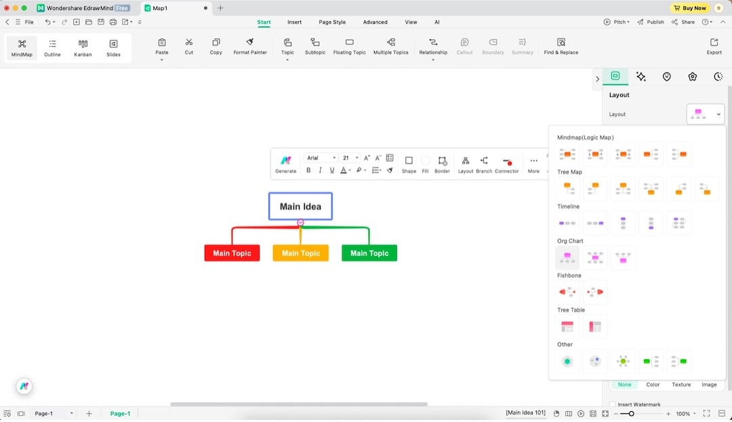732x422 pixels.
Task: Click the Publish button
Action: [650, 22]
